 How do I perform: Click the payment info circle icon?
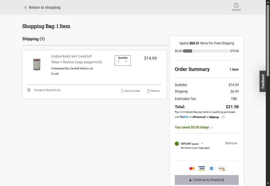(x=223, y=117)
